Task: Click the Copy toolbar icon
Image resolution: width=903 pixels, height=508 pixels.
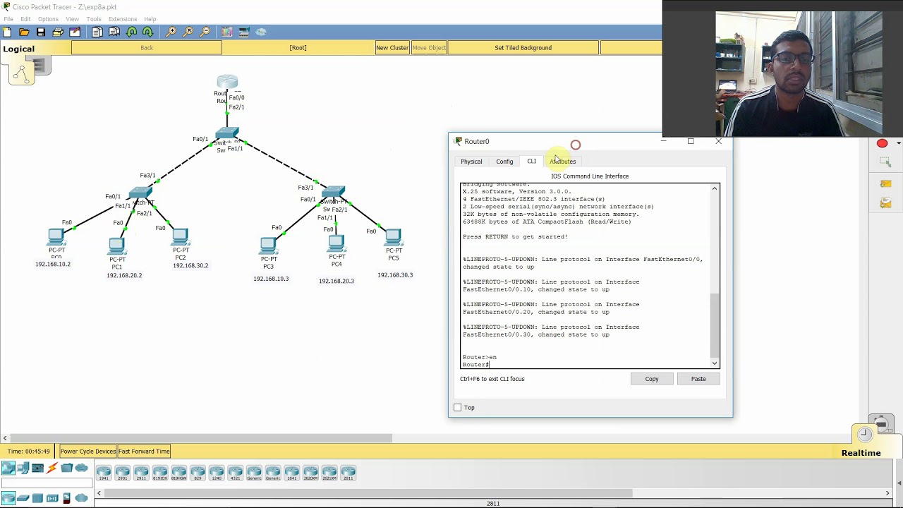Action: (97, 32)
